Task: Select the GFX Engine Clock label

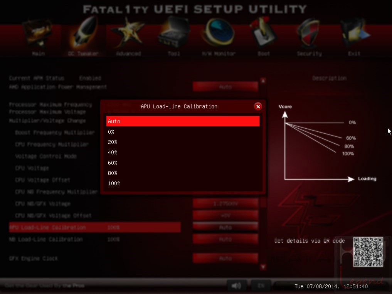Action: pyautogui.click(x=33, y=258)
